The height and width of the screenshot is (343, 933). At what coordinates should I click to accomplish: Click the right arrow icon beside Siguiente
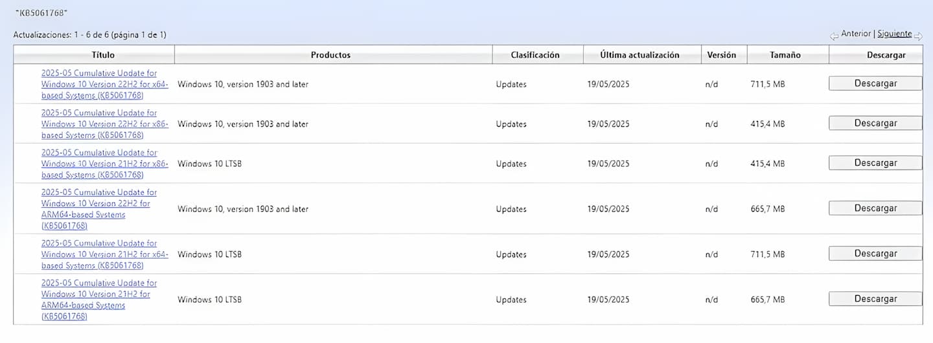(x=918, y=36)
